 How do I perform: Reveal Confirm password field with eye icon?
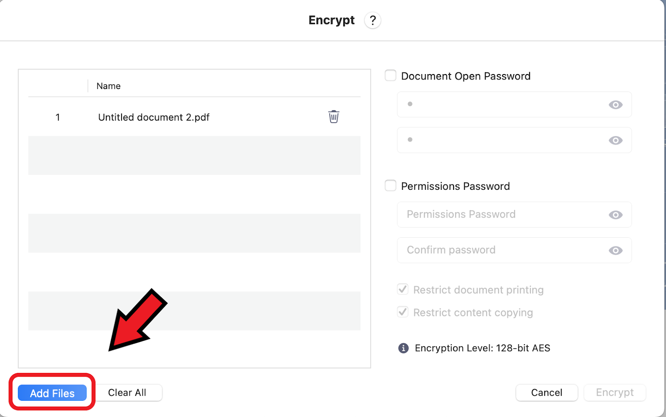pyautogui.click(x=615, y=251)
